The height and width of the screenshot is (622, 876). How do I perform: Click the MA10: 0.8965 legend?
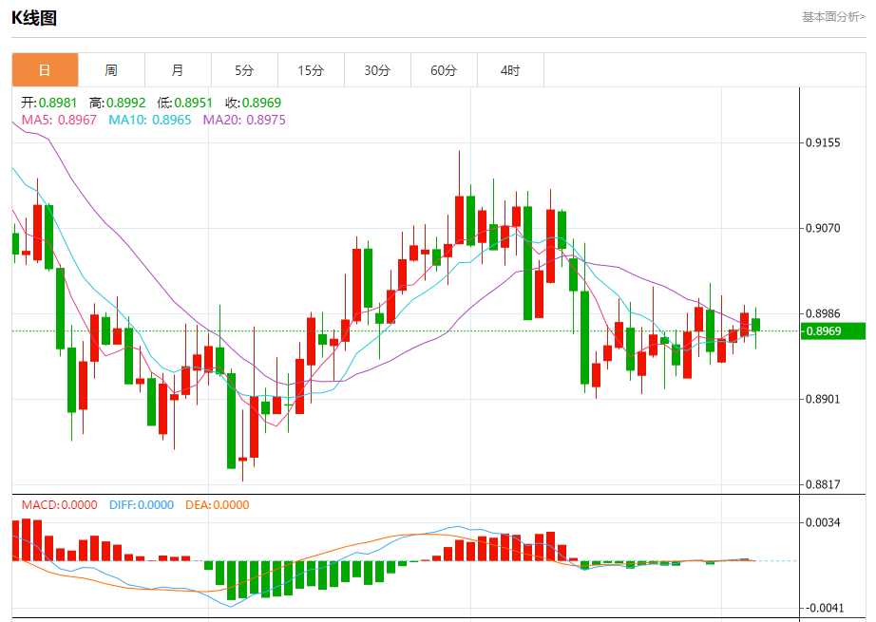click(x=150, y=120)
